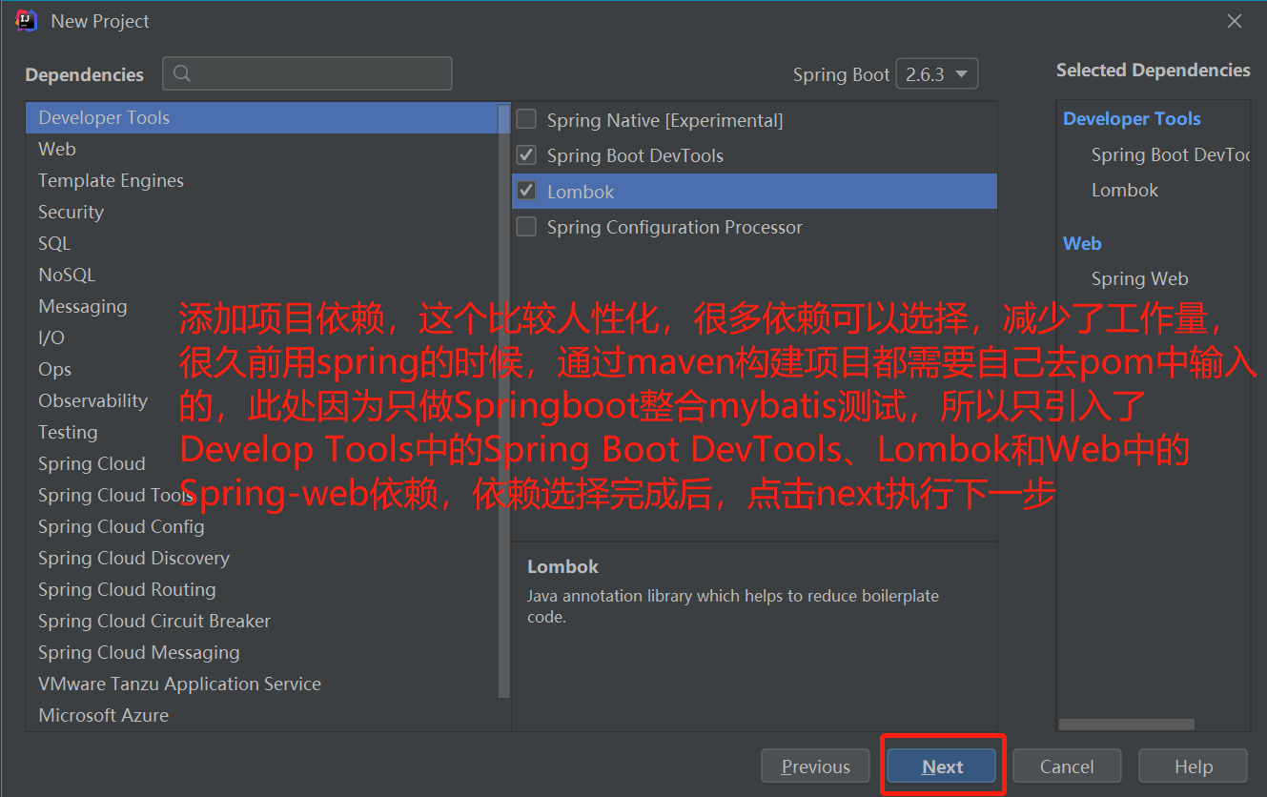1267x797 pixels.
Task: Click the selected dependencies horizontal scrollbar
Action: coord(1126,725)
